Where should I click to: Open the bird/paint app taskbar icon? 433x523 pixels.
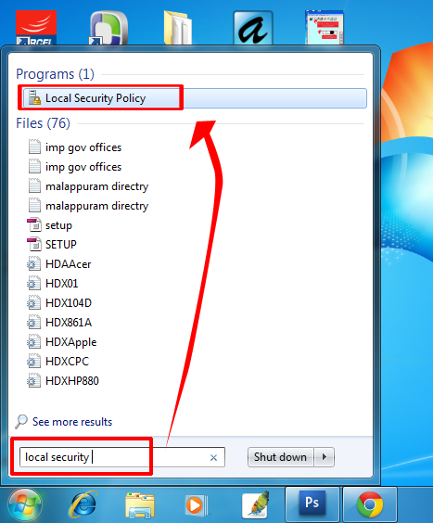pos(256,504)
